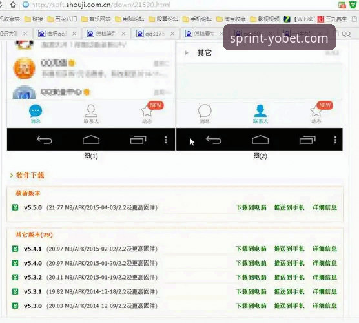Click the green download icon beside v5.4.0
The height and width of the screenshot is (323, 359).
(x=15, y=263)
